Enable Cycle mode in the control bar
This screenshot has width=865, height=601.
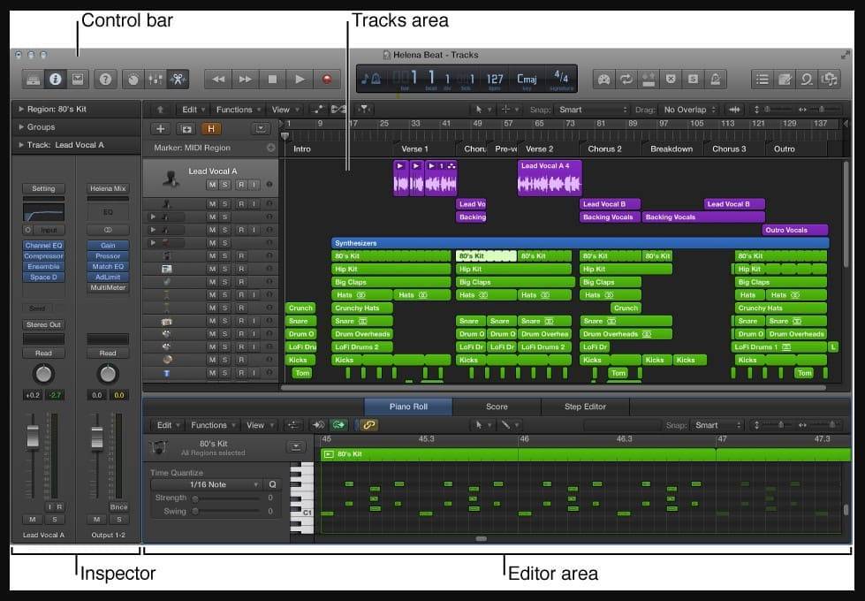(626, 80)
